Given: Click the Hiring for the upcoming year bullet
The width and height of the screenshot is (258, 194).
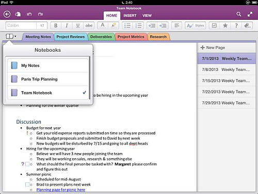Looking at the screenshot, I should coord(51,148).
